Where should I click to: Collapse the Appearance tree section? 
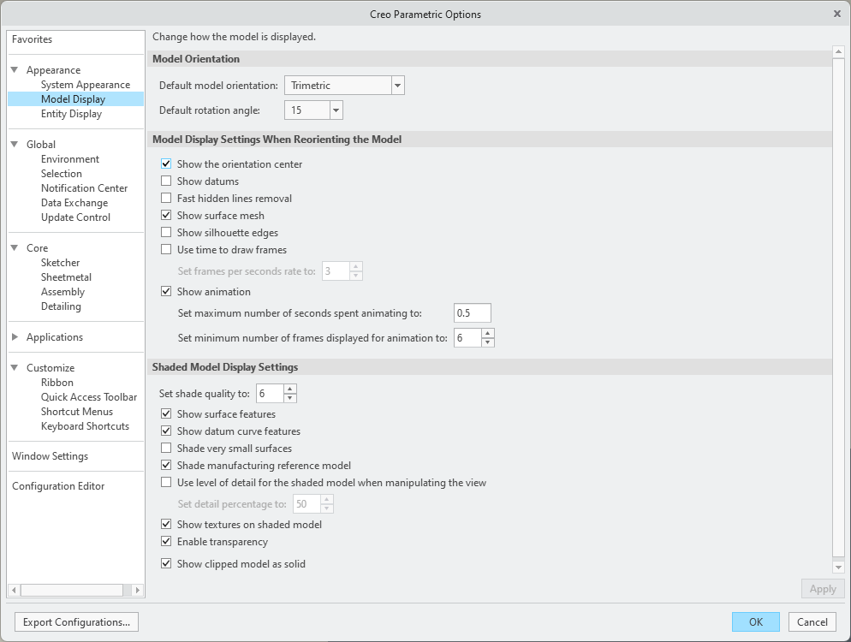15,70
